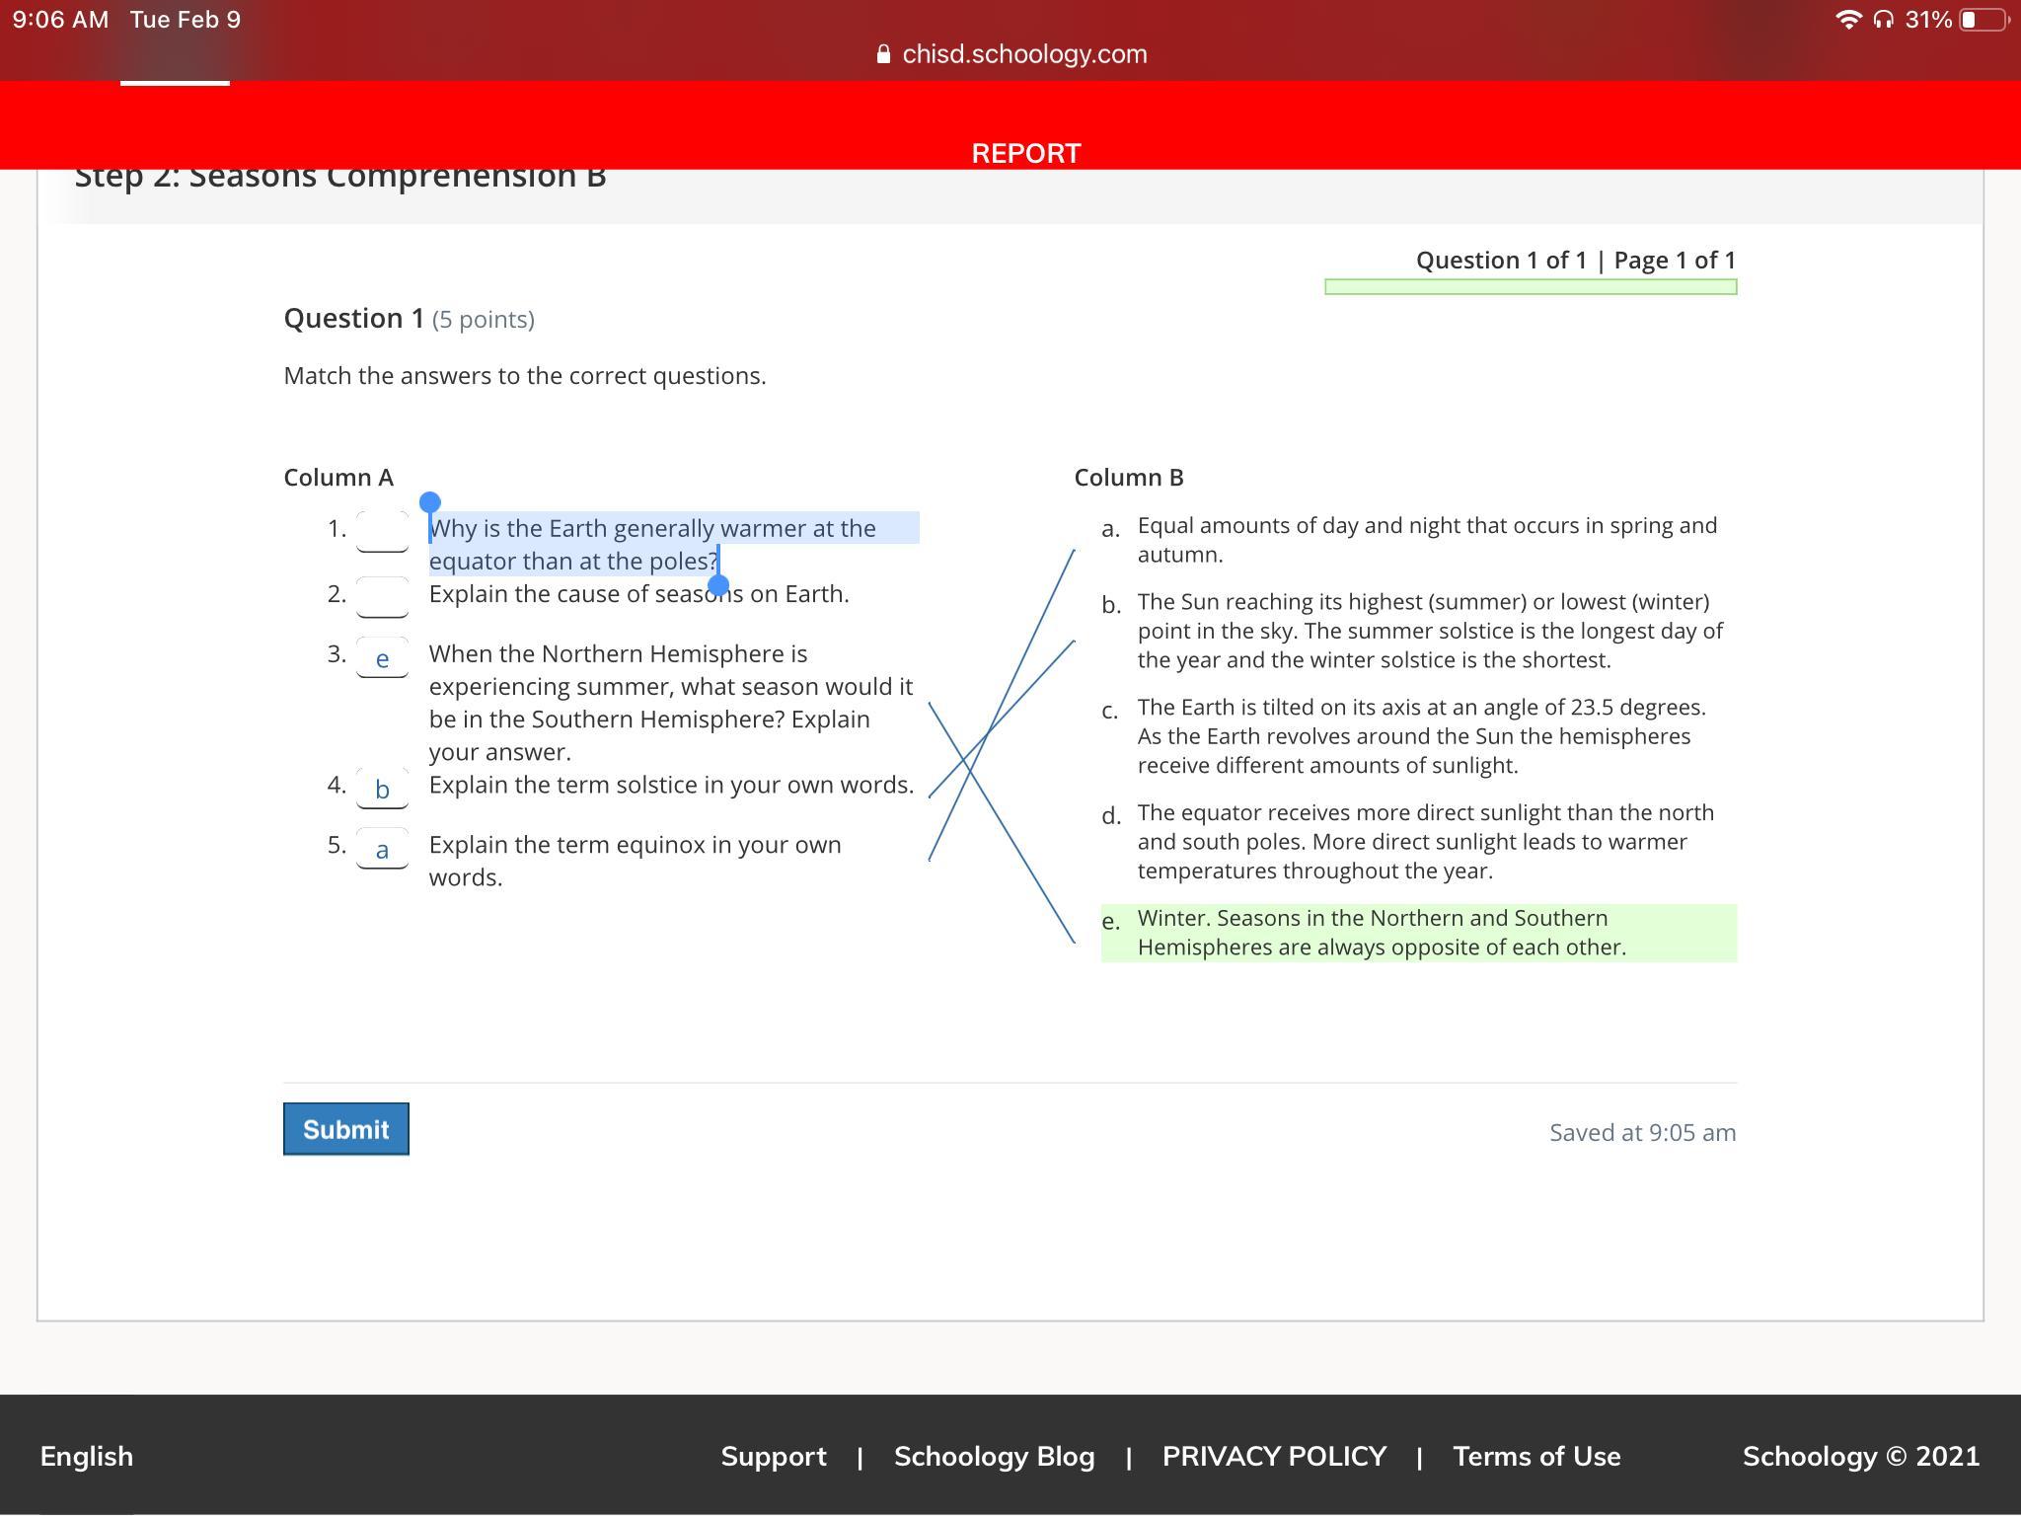Click the answer box containing e
The height and width of the screenshot is (1516, 2021).
tap(382, 657)
